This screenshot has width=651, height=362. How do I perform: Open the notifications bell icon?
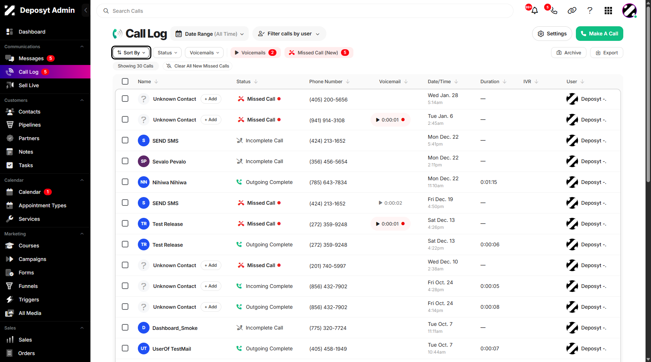pos(535,11)
